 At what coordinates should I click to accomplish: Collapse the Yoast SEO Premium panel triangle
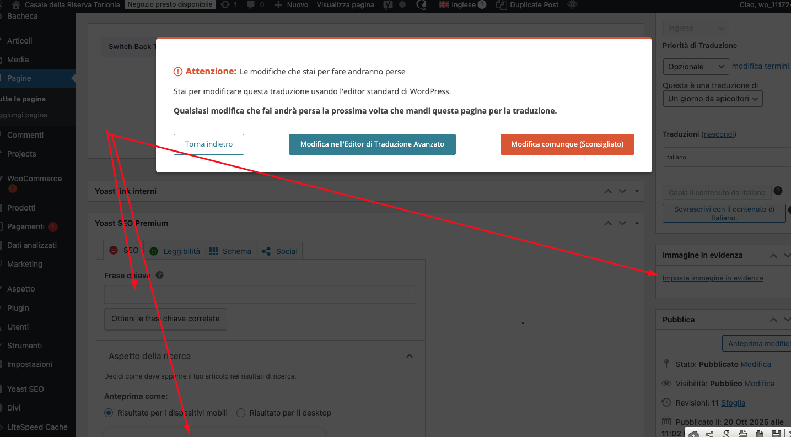[637, 223]
